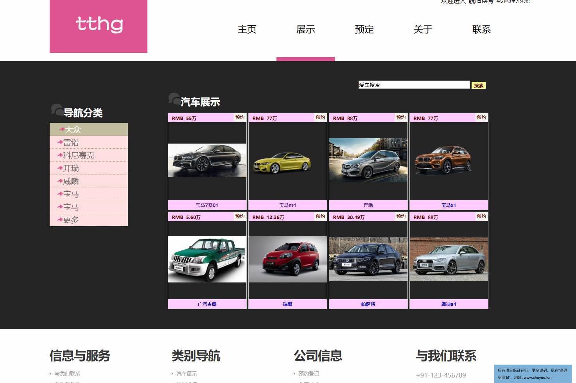Select 大众 in the category list
Image resolution: width=576 pixels, height=383 pixels.
[x=89, y=129]
